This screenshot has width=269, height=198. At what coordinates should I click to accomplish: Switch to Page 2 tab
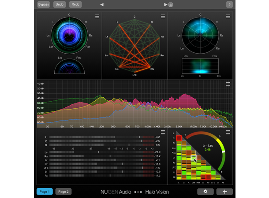click(x=64, y=192)
